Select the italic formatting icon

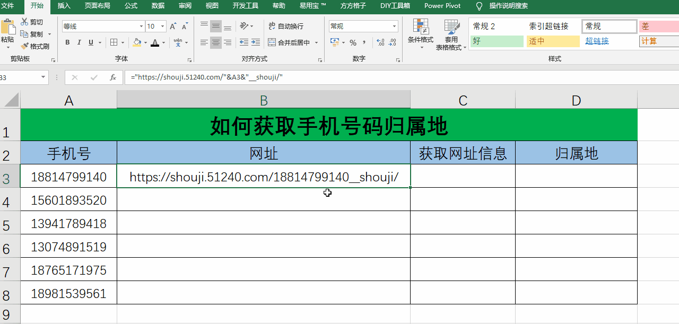tap(78, 42)
